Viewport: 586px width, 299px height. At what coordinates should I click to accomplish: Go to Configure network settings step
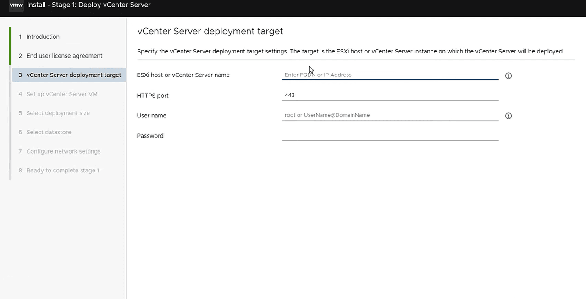[x=63, y=151]
